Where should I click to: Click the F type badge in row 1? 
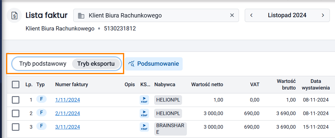coord(41,99)
